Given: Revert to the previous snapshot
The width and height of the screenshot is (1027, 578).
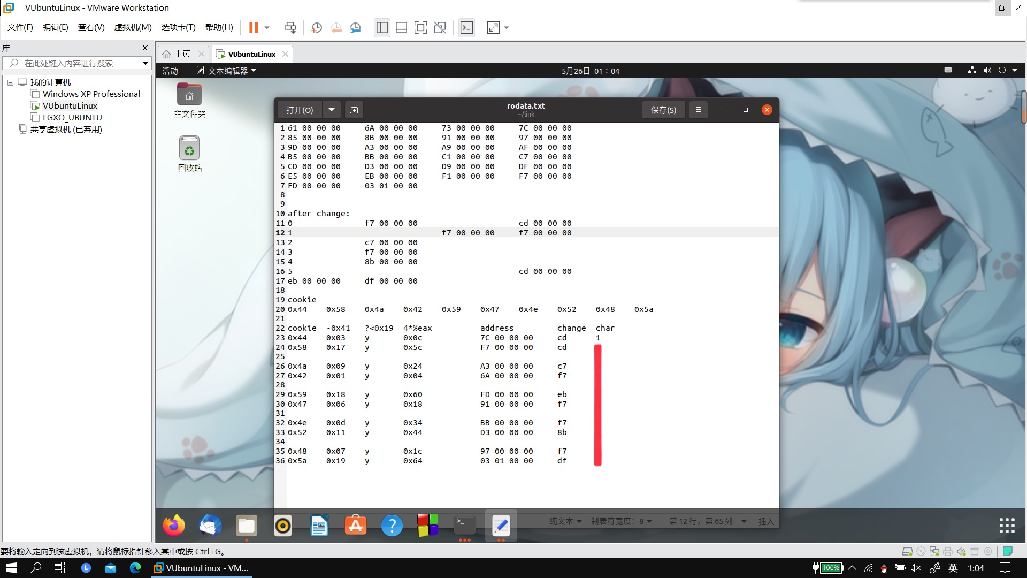Looking at the screenshot, I should [336, 27].
